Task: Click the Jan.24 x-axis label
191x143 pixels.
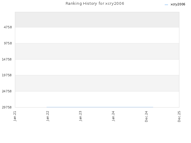Action: tap(113, 116)
